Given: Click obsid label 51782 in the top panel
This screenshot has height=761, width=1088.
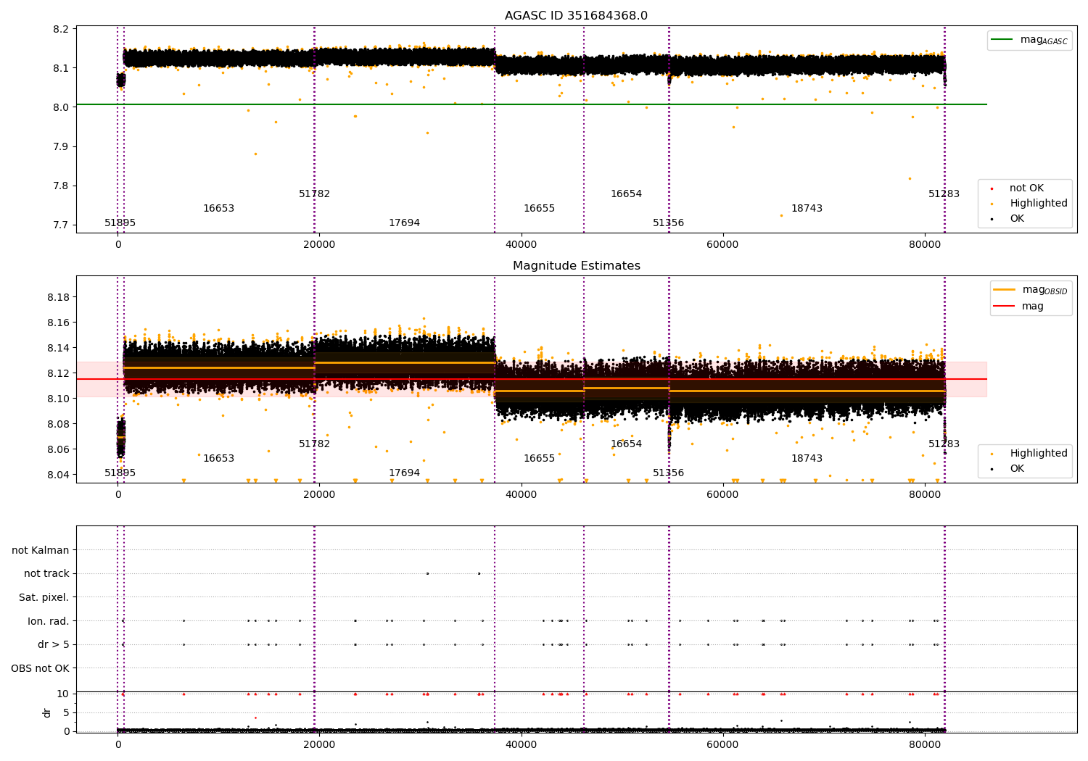Looking at the screenshot, I should [314, 194].
